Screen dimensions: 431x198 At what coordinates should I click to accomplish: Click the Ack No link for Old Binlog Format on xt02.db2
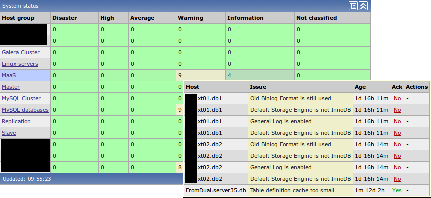click(397, 145)
